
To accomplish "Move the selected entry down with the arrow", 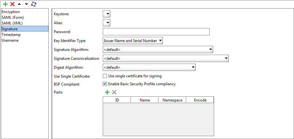I will click(x=26, y=4).
